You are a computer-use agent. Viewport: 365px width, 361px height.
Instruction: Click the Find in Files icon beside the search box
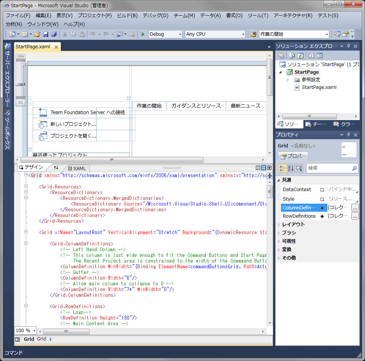(253, 34)
